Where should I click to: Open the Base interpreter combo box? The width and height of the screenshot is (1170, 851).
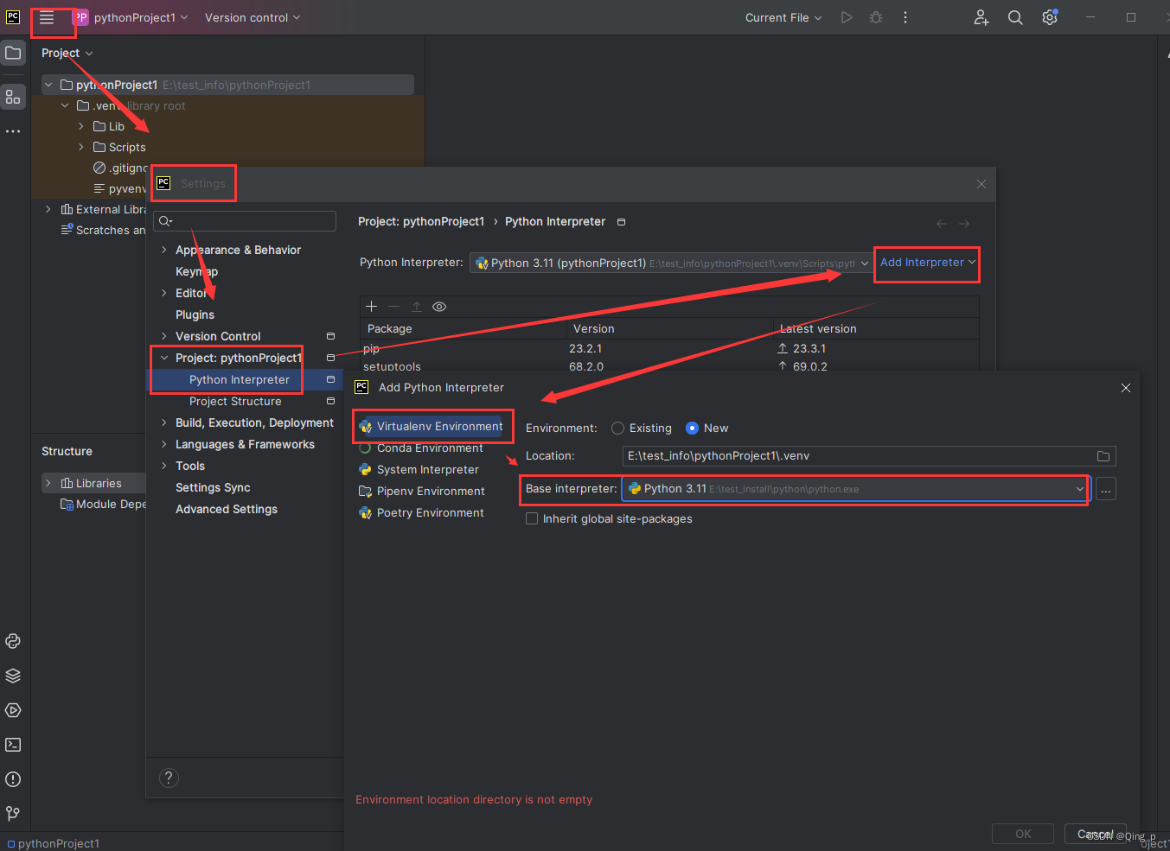(x=856, y=489)
